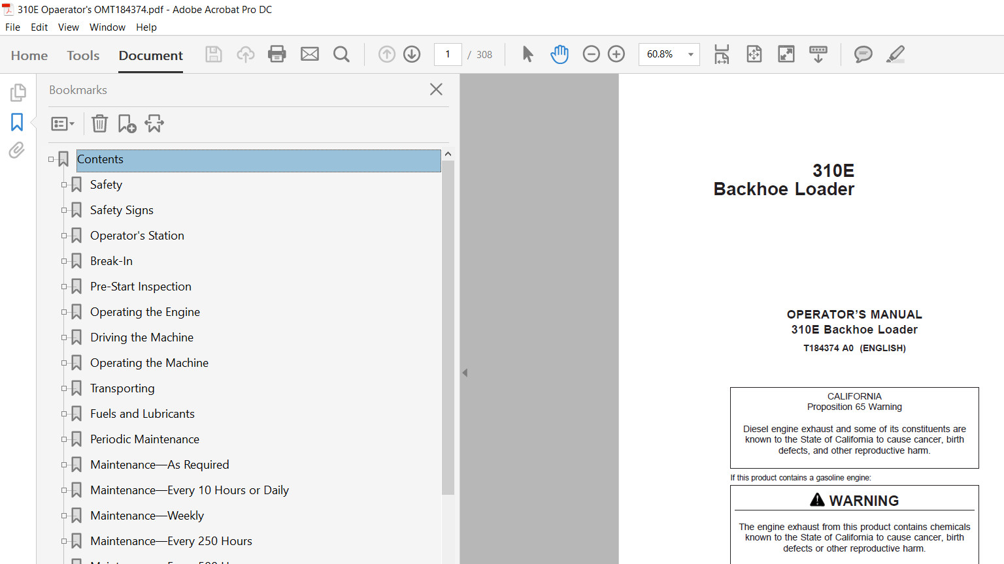Expand the Operator's Station bookmark node
Image resolution: width=1004 pixels, height=564 pixels.
point(64,236)
